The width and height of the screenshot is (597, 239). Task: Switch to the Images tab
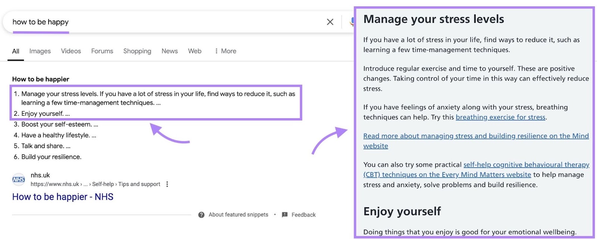tap(40, 51)
